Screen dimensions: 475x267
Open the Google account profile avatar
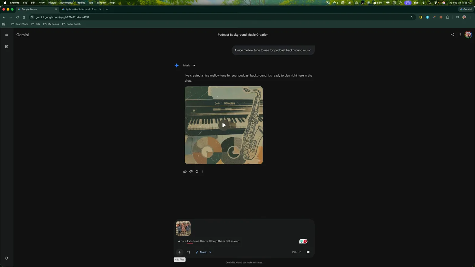468,35
